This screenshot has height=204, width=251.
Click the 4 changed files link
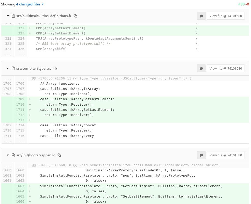pyautogui.click(x=28, y=4)
